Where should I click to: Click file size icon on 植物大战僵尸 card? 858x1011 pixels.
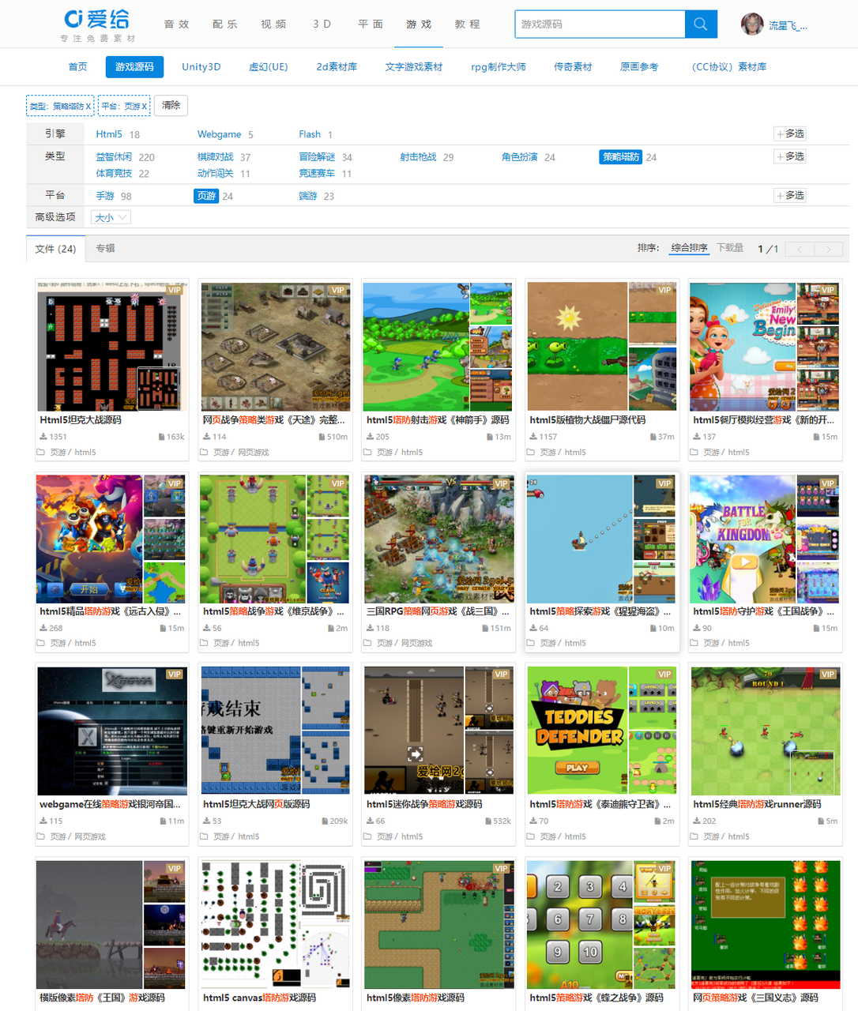(x=653, y=437)
